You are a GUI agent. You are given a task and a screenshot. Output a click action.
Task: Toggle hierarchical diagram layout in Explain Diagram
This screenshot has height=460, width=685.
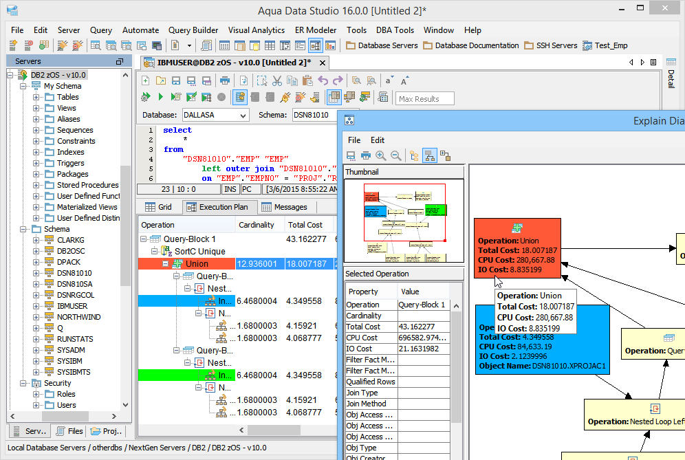[x=430, y=155]
